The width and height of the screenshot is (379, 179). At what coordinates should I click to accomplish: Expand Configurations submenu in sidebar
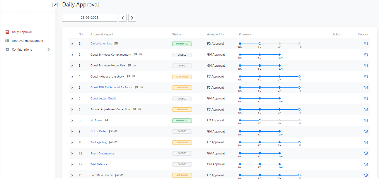[49, 49]
